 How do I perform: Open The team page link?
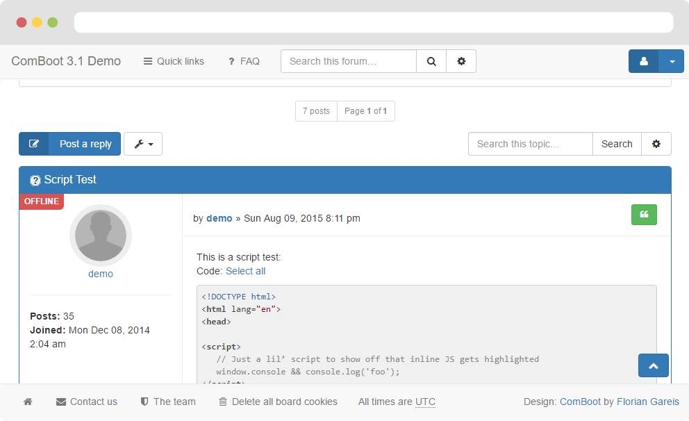tap(168, 402)
